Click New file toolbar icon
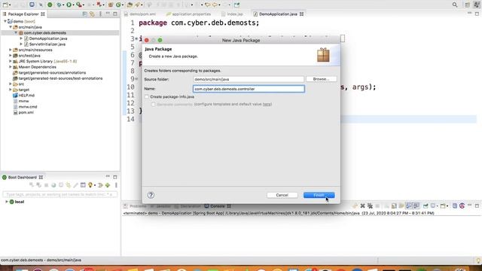The height and width of the screenshot is (271, 482). [5, 5]
